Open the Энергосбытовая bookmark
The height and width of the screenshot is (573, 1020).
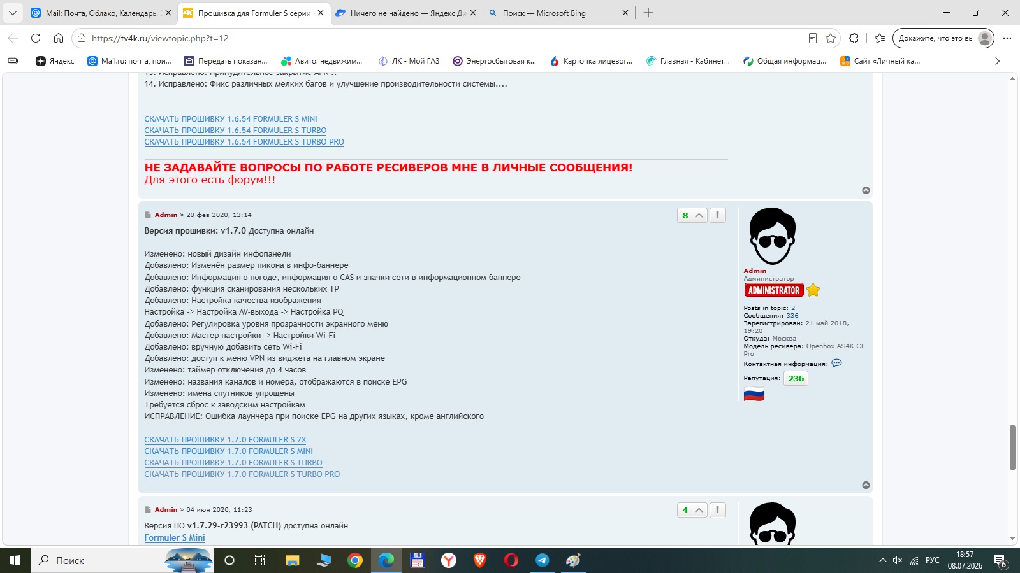[x=495, y=61]
